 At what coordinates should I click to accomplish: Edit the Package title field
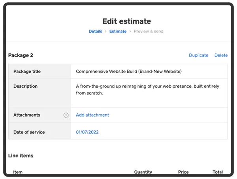click(x=149, y=72)
